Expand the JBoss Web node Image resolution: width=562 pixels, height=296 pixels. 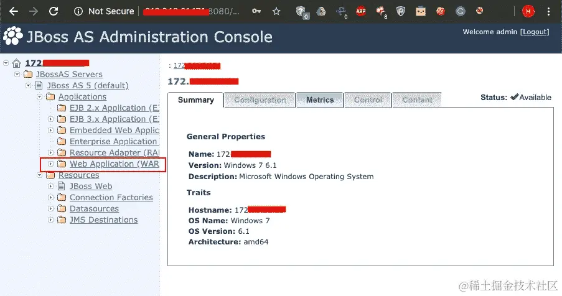coord(50,186)
